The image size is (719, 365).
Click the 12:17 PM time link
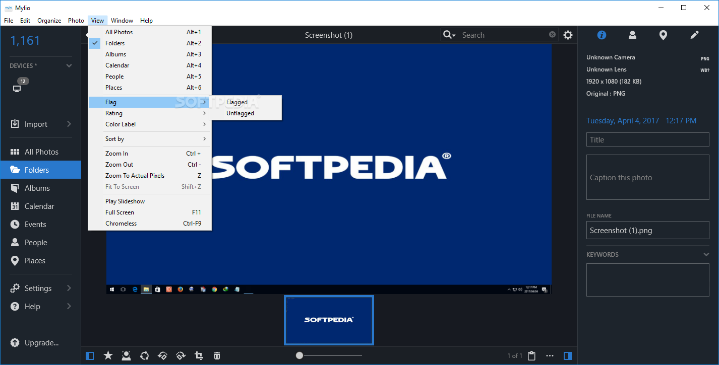pyautogui.click(x=681, y=121)
